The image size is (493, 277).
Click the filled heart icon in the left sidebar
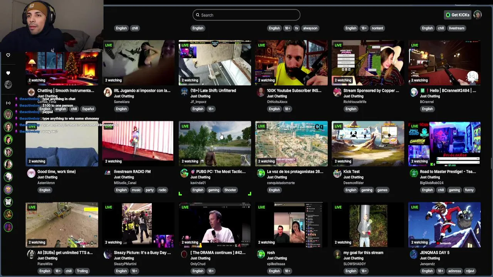pyautogui.click(x=8, y=73)
